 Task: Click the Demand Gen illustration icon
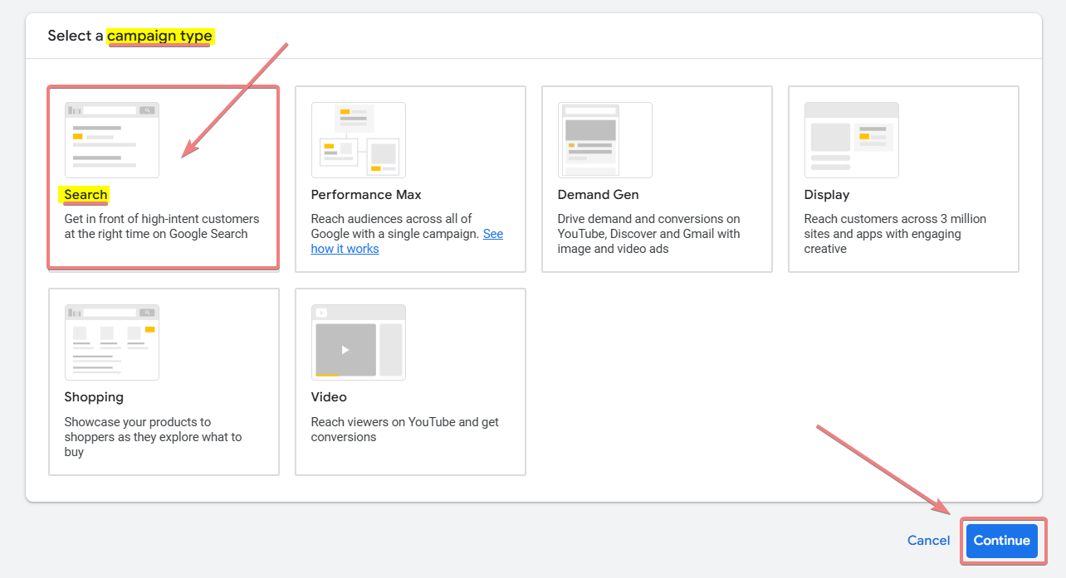tap(605, 139)
